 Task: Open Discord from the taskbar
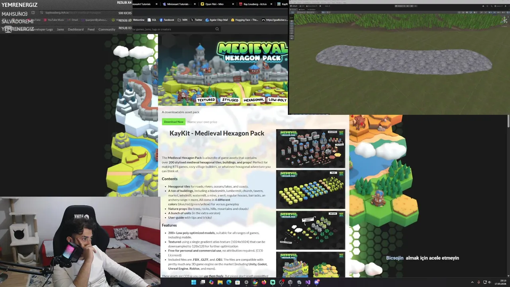(x=316, y=282)
